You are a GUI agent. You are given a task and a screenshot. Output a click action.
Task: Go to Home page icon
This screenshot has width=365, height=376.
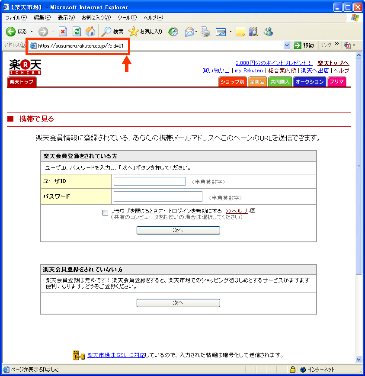click(90, 32)
